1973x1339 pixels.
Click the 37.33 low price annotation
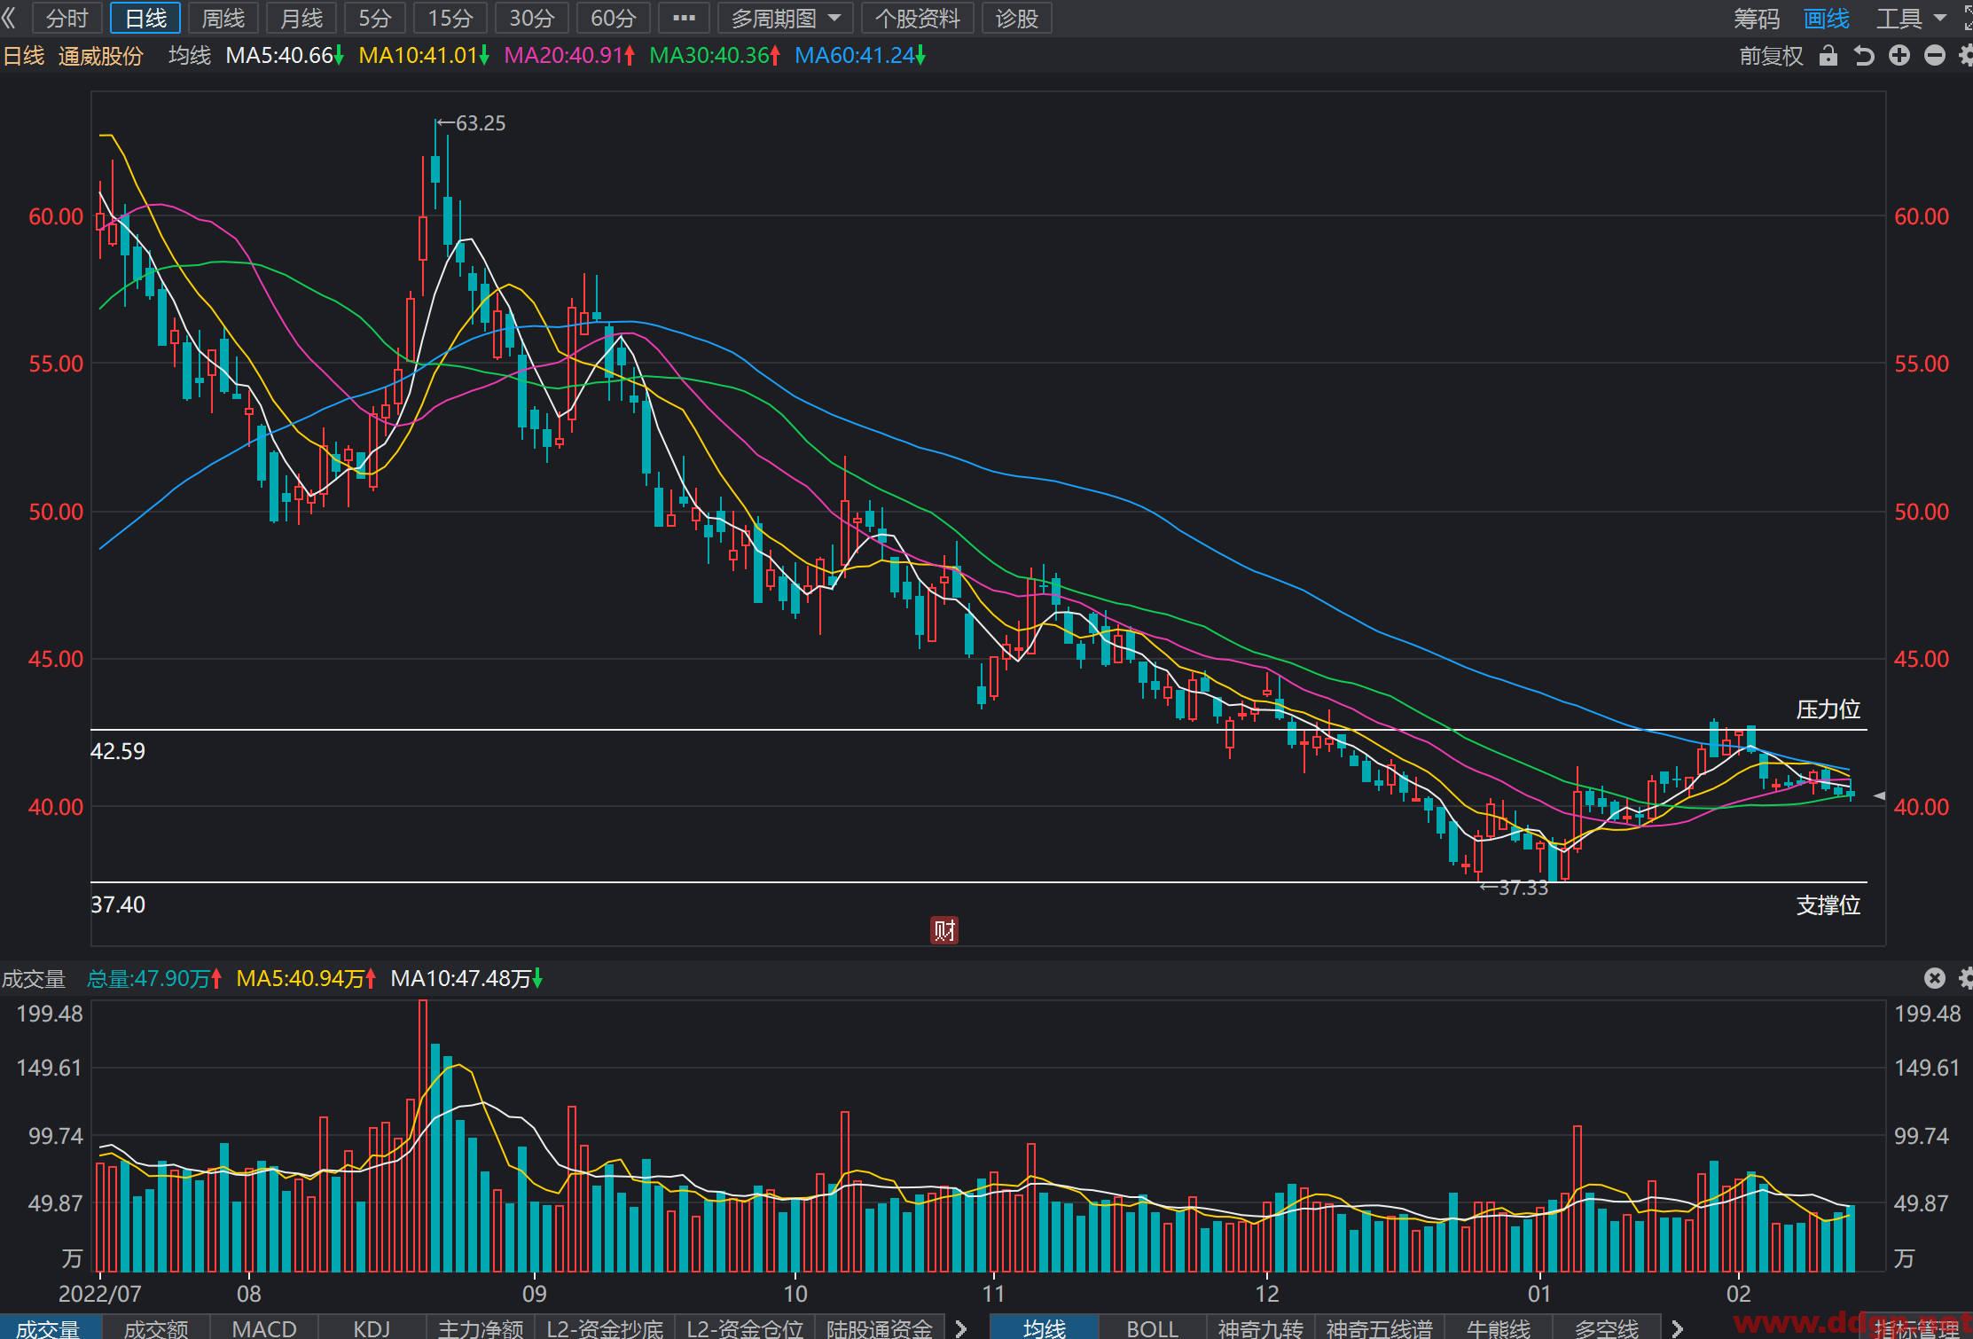coord(1515,888)
